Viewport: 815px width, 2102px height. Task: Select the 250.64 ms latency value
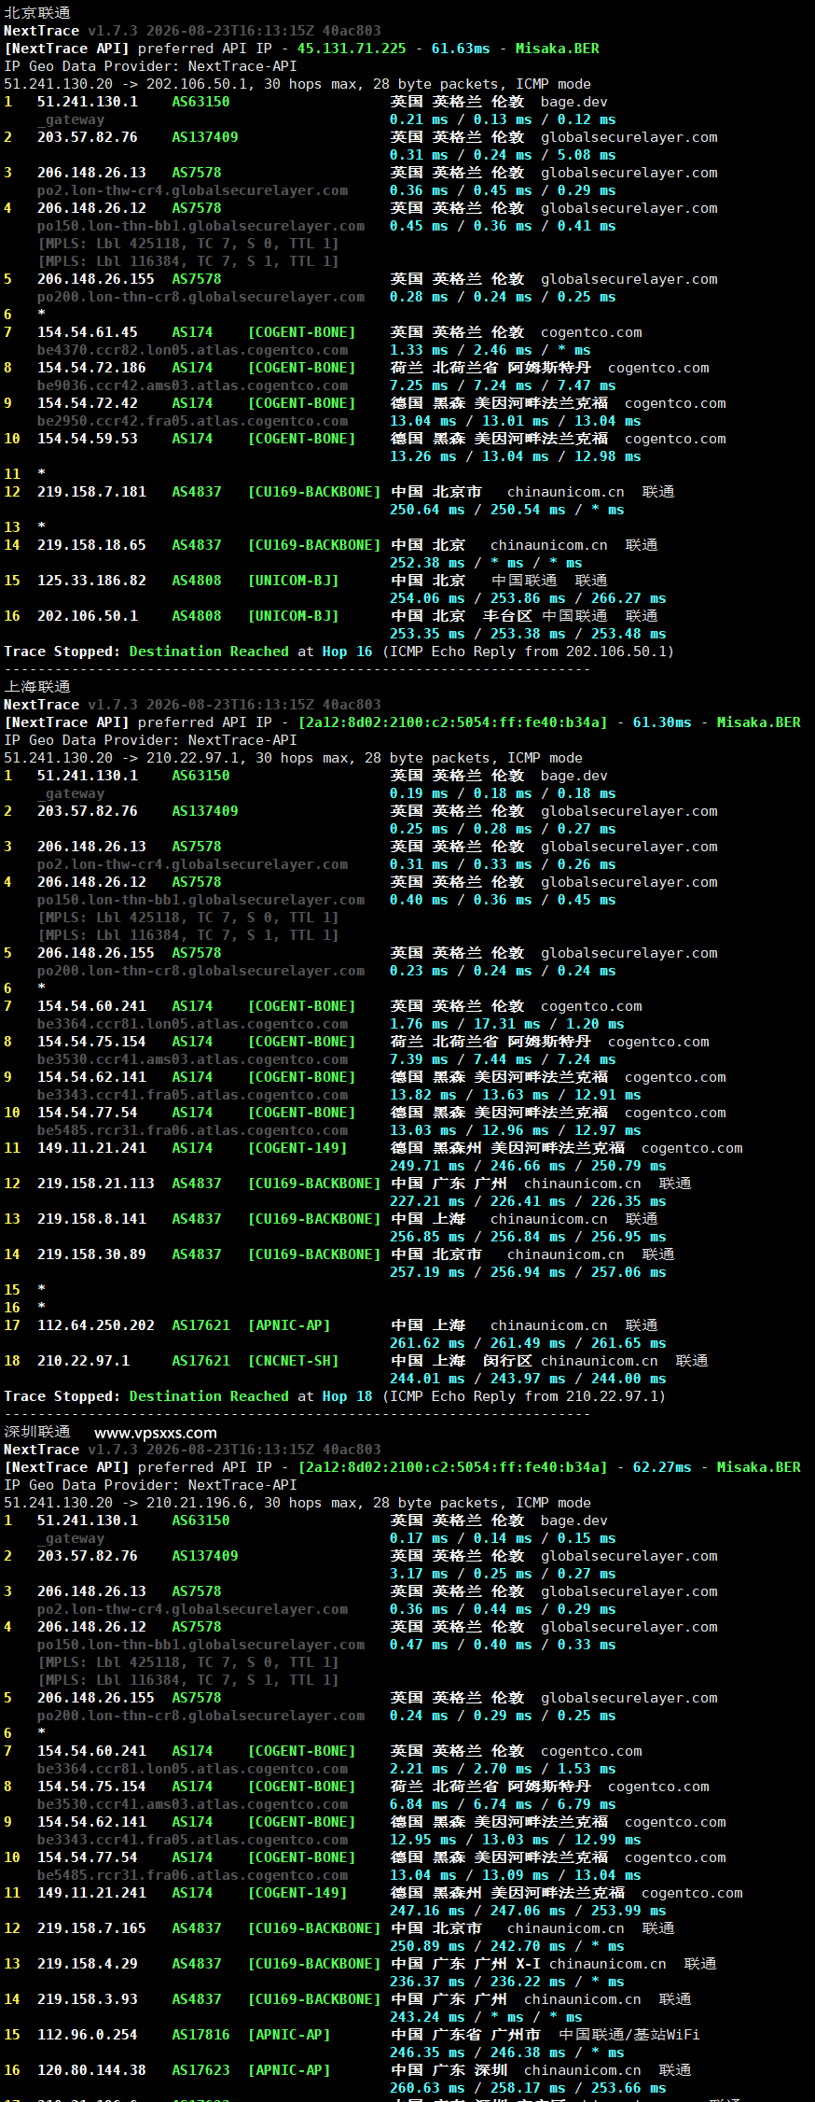tap(427, 510)
